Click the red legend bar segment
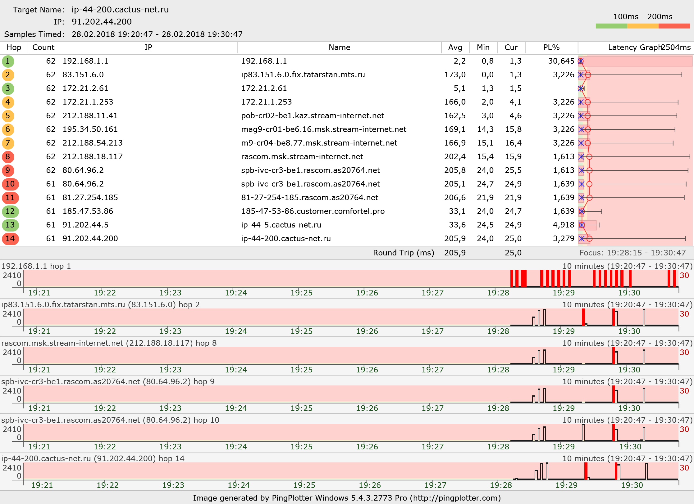 click(x=674, y=26)
